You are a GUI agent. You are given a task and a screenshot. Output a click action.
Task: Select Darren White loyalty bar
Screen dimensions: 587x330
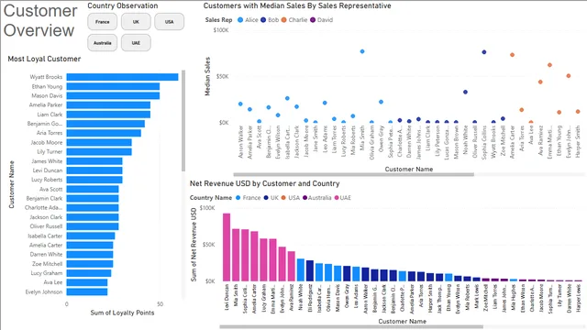click(x=90, y=255)
